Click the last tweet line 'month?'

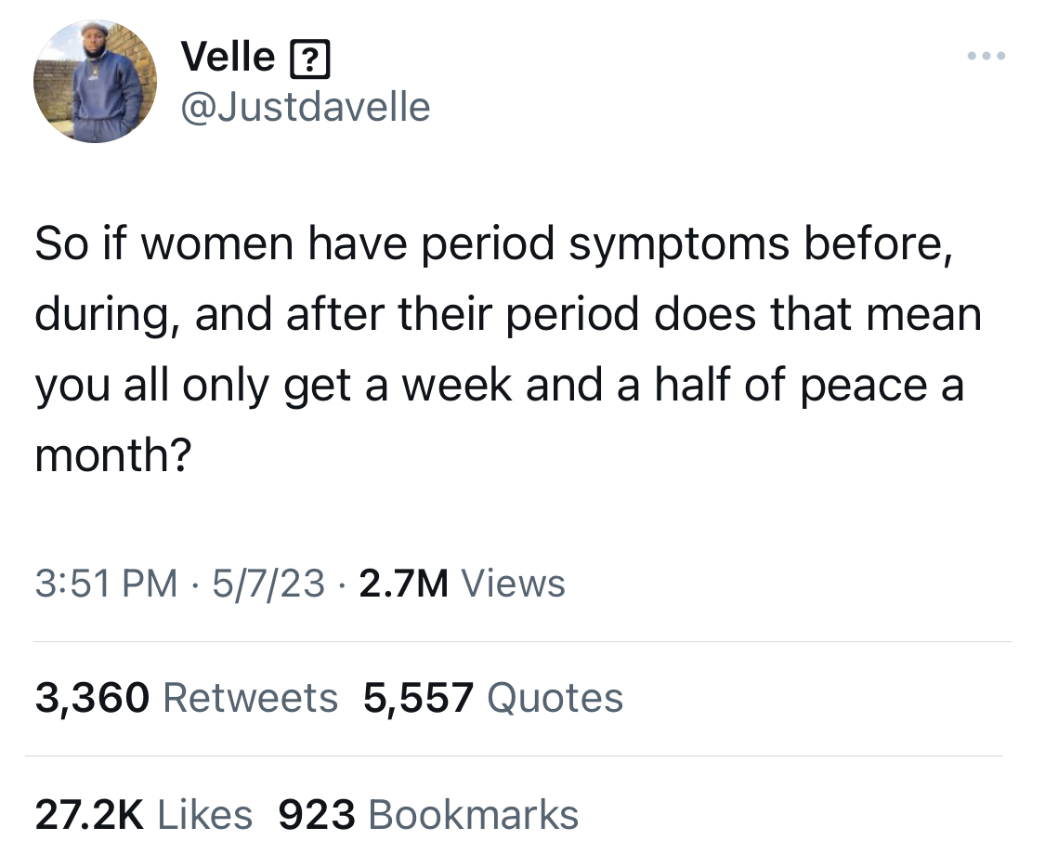click(113, 454)
